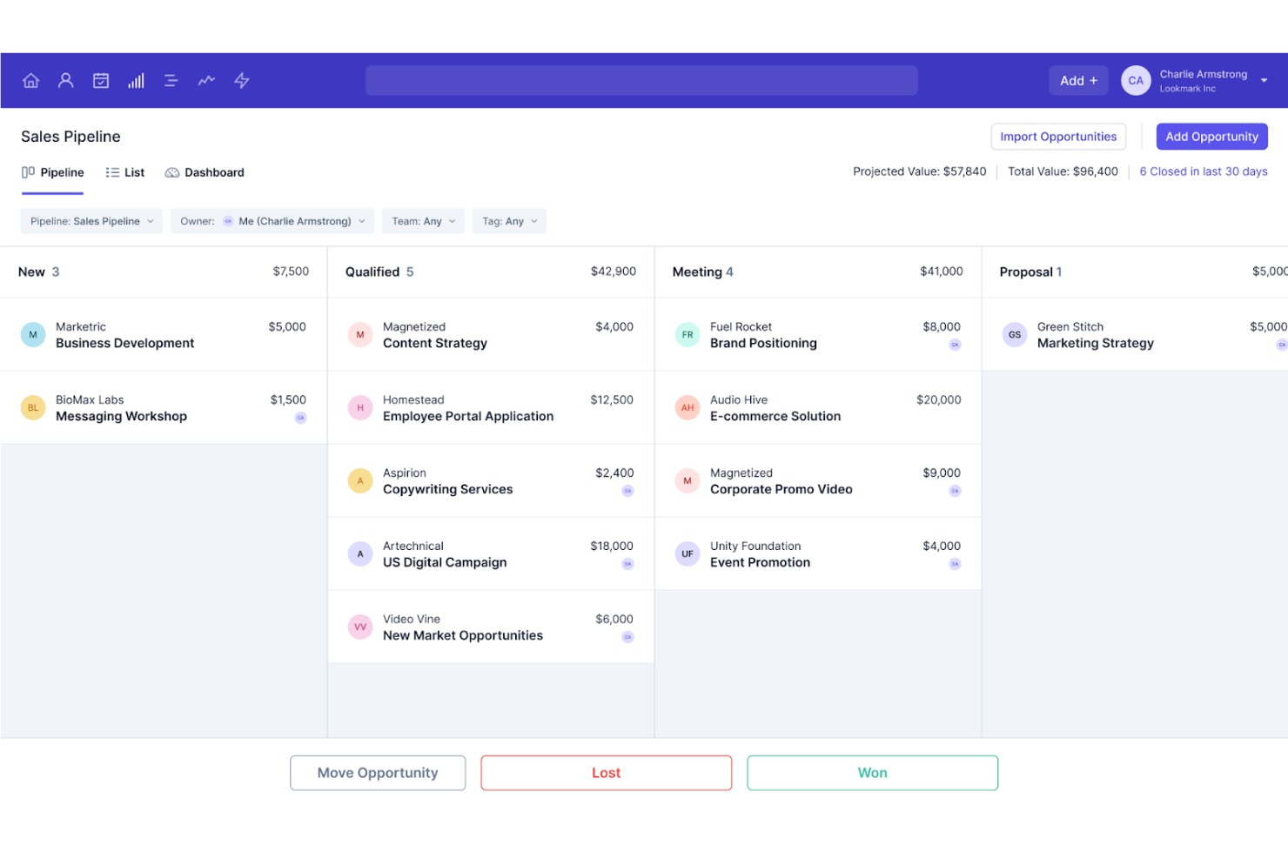Switch to the List tab
The image size is (1288, 859).
point(124,172)
